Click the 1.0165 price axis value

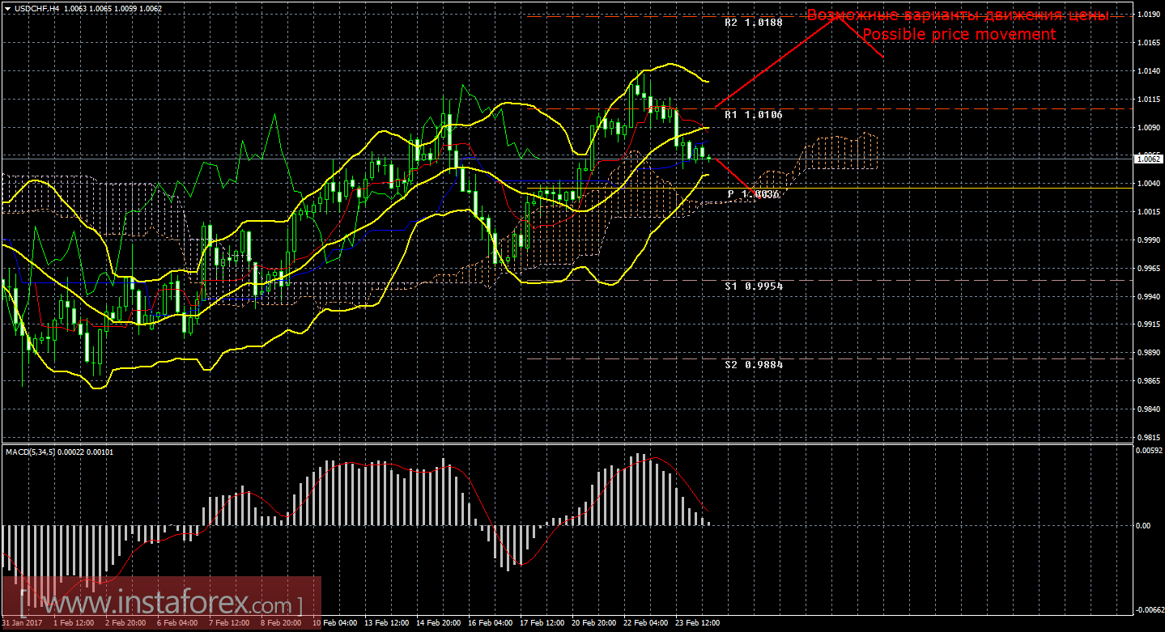pos(1149,43)
